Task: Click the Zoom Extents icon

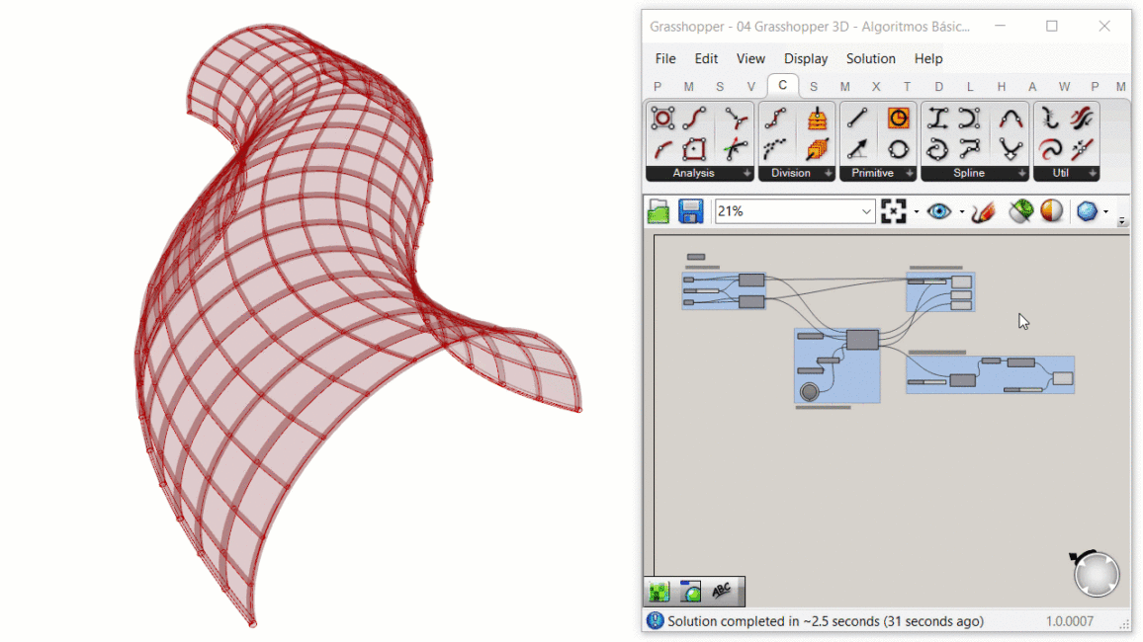Action: pyautogui.click(x=894, y=211)
